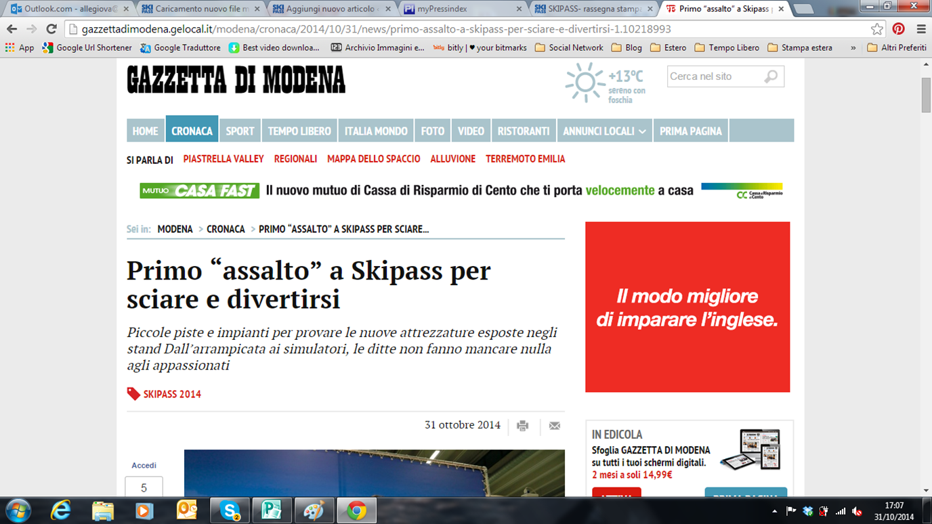Open the TERREMOTO EMILIA topic
The image size is (932, 524).
point(525,159)
